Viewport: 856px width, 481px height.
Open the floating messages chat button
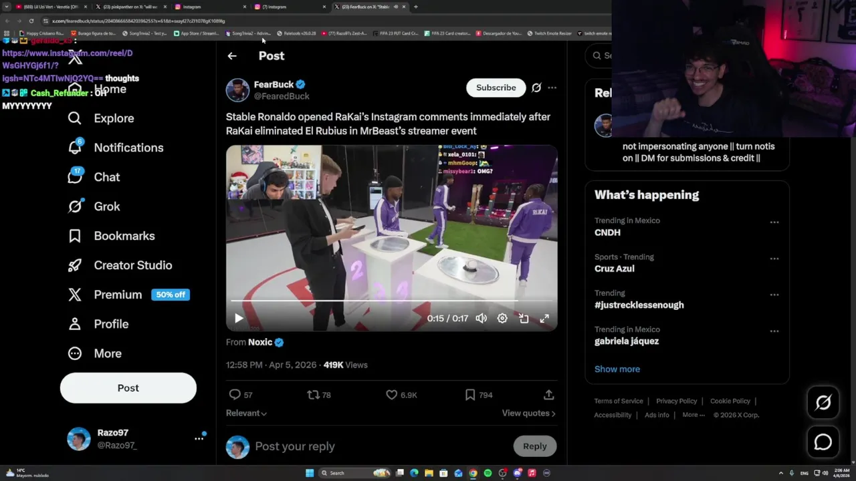coord(823,442)
